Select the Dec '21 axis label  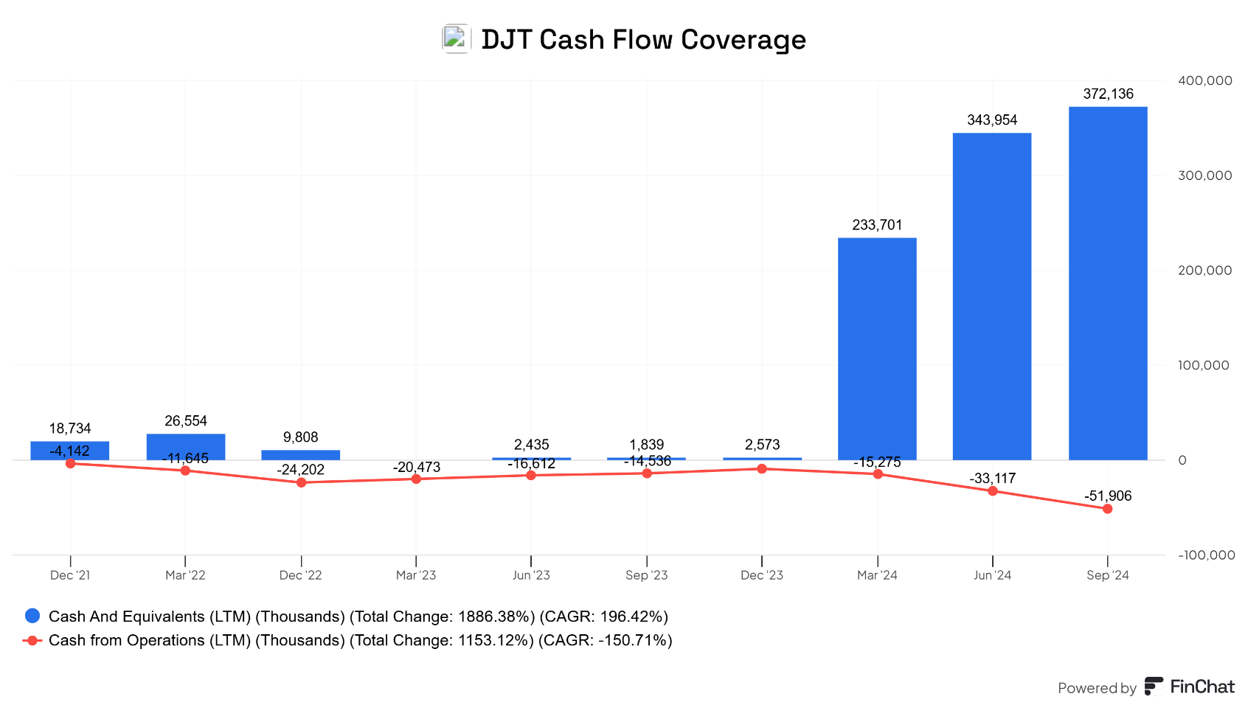70,575
